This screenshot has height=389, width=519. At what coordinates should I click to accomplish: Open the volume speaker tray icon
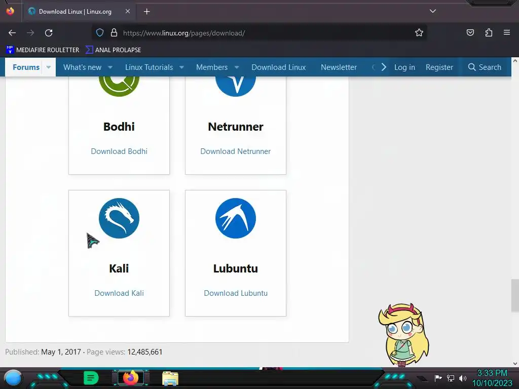pos(463,378)
